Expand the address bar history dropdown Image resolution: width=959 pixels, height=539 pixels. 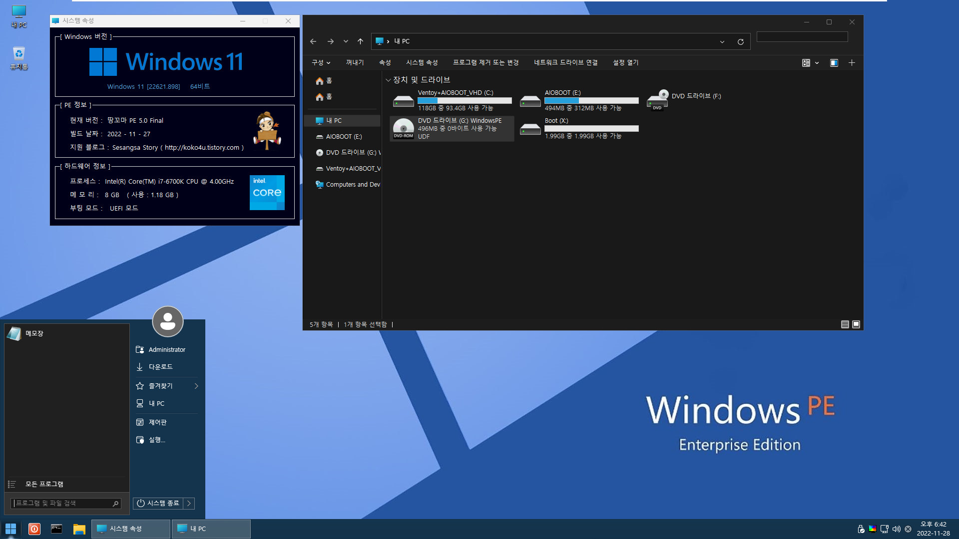click(x=722, y=42)
